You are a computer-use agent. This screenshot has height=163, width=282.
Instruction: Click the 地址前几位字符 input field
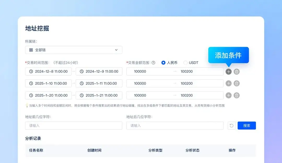73,125
